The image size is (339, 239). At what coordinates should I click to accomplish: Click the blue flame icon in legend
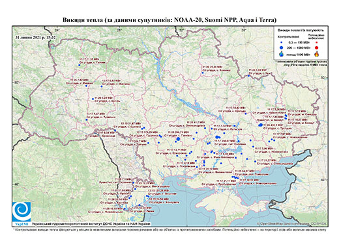pyautogui.click(x=282, y=54)
